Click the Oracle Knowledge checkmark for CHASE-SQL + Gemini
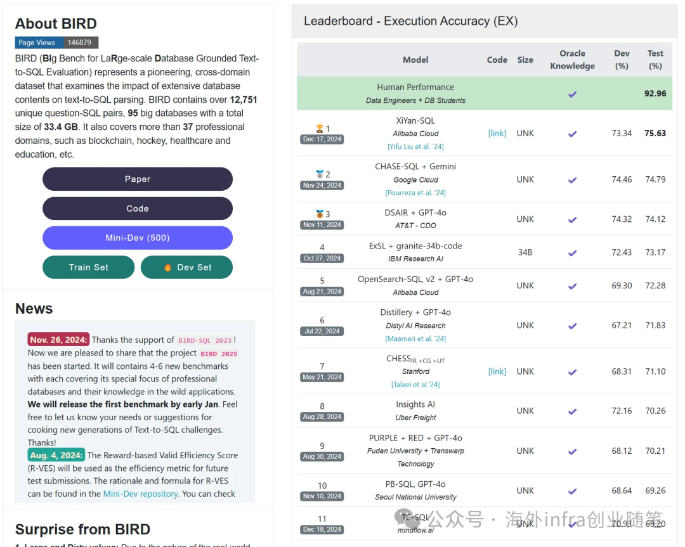The image size is (685, 547). pos(572,180)
